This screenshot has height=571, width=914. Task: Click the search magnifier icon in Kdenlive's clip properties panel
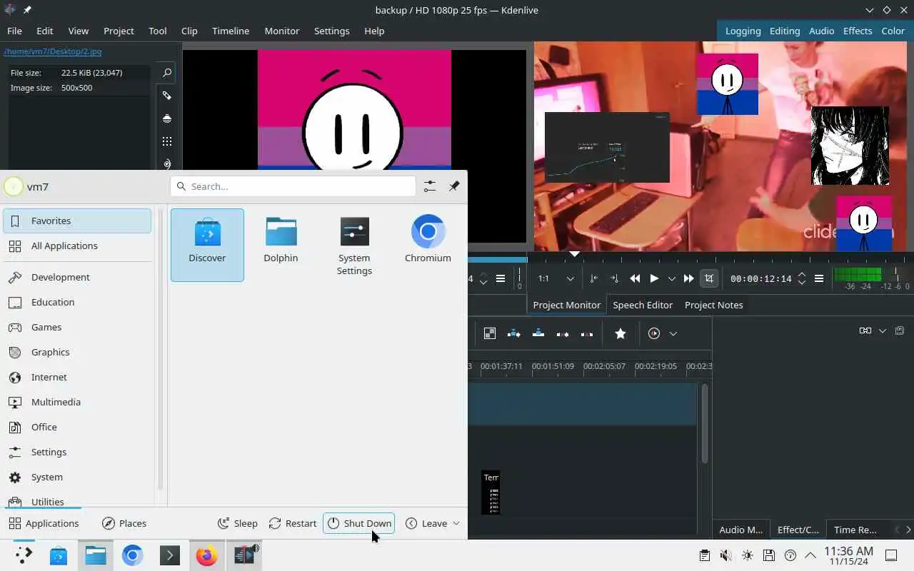click(166, 73)
